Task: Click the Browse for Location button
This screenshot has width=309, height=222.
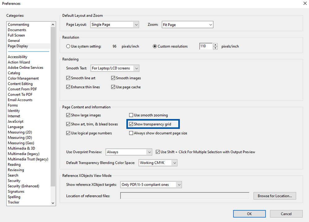Action: [274, 196]
